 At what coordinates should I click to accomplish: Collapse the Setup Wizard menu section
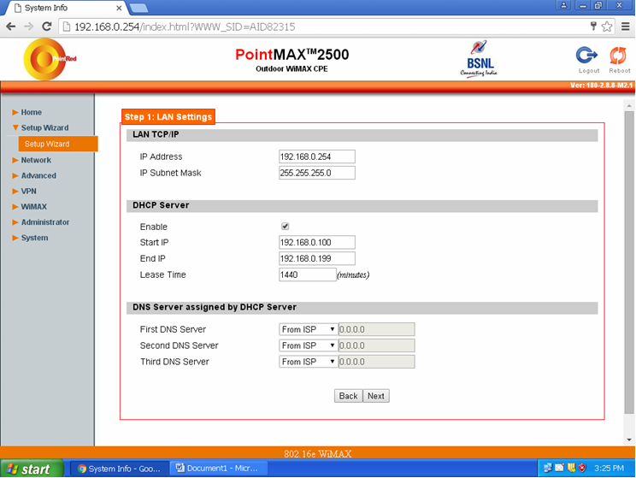pos(40,127)
